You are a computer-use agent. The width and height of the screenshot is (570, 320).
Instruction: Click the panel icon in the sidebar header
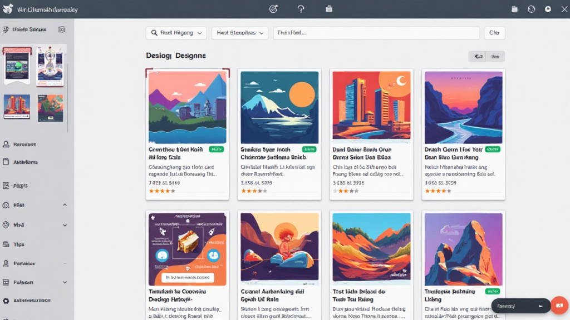click(x=62, y=29)
